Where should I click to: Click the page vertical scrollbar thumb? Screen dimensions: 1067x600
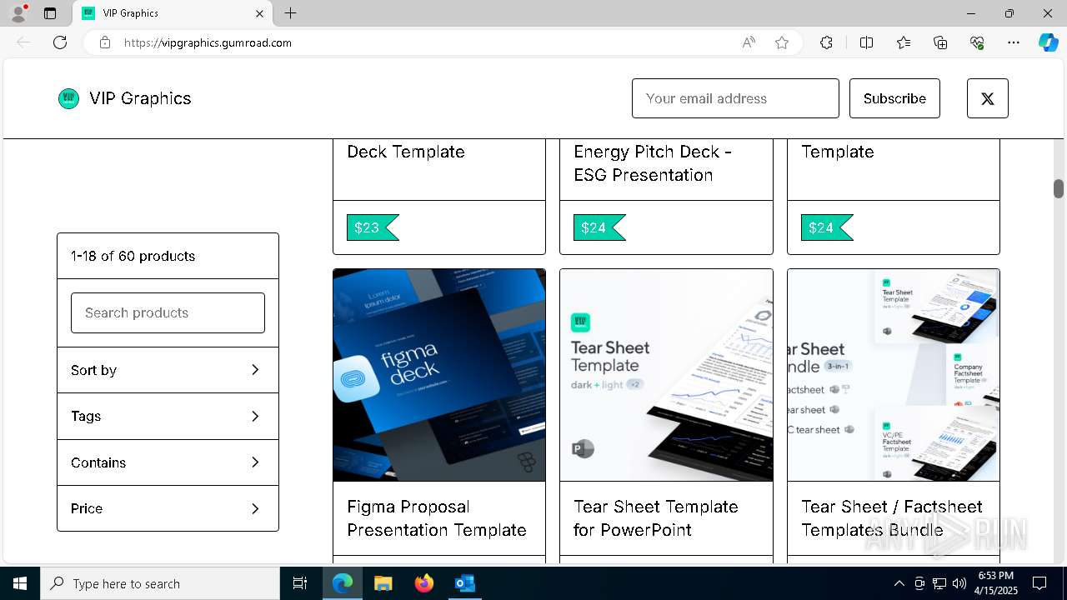[x=1058, y=188]
